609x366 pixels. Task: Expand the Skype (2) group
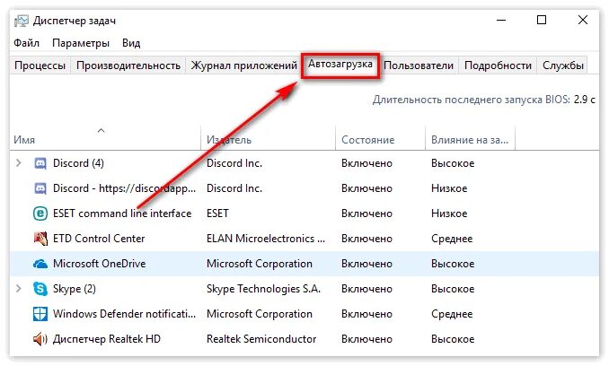[18, 289]
